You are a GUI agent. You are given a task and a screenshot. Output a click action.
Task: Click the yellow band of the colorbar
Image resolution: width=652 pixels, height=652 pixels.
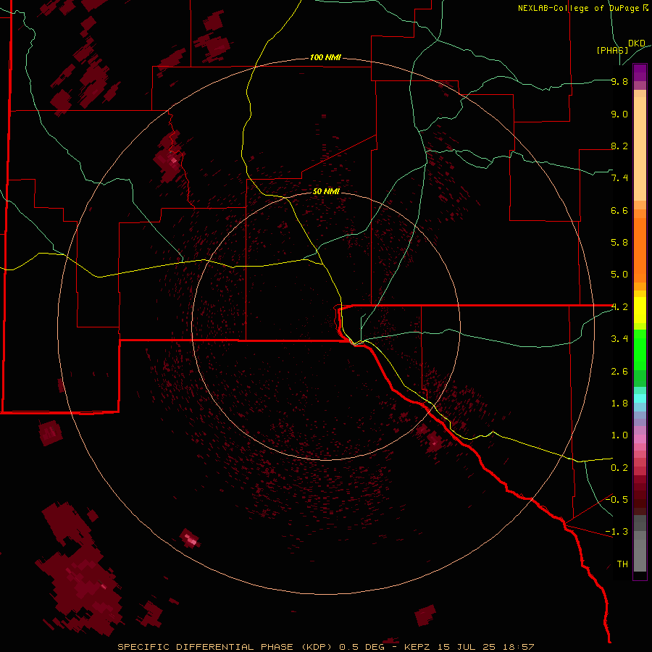[640, 310]
